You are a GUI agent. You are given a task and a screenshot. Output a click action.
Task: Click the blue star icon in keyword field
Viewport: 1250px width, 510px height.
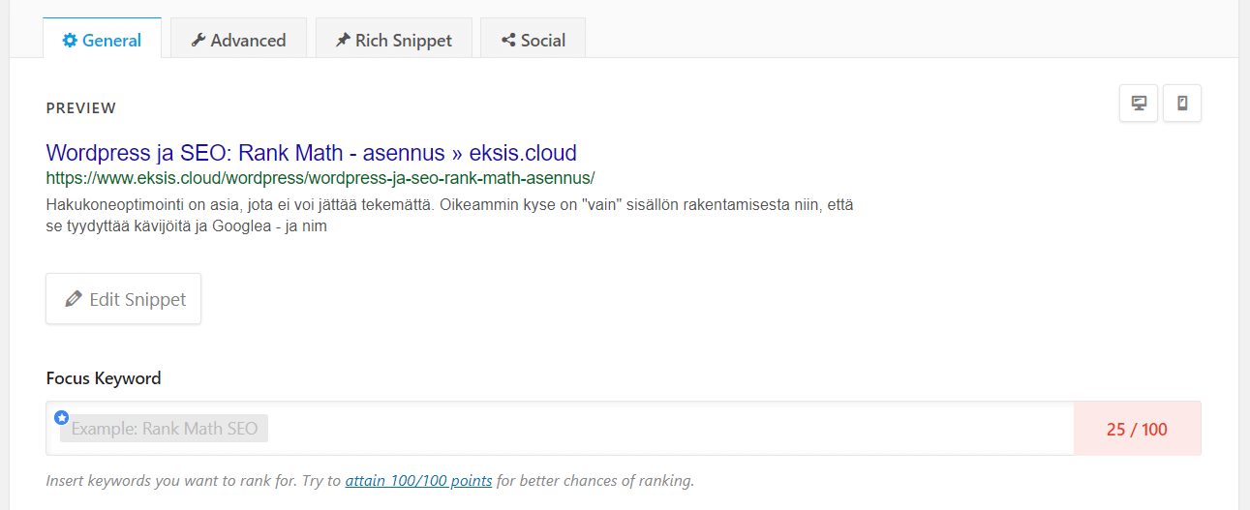[x=62, y=417]
